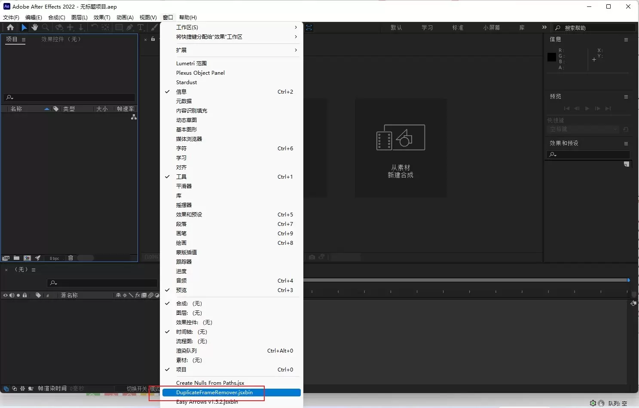Click the Interpret Footage icon in Project panel
This screenshot has width=639, height=408.
6,258
